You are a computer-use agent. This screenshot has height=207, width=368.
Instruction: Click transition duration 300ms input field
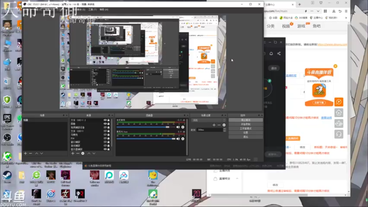point(210,130)
